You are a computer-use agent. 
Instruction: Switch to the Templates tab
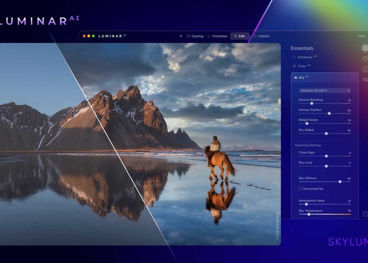tap(217, 36)
